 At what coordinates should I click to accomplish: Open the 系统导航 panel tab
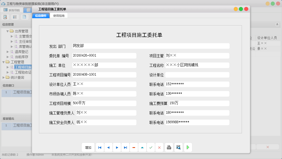12,10
